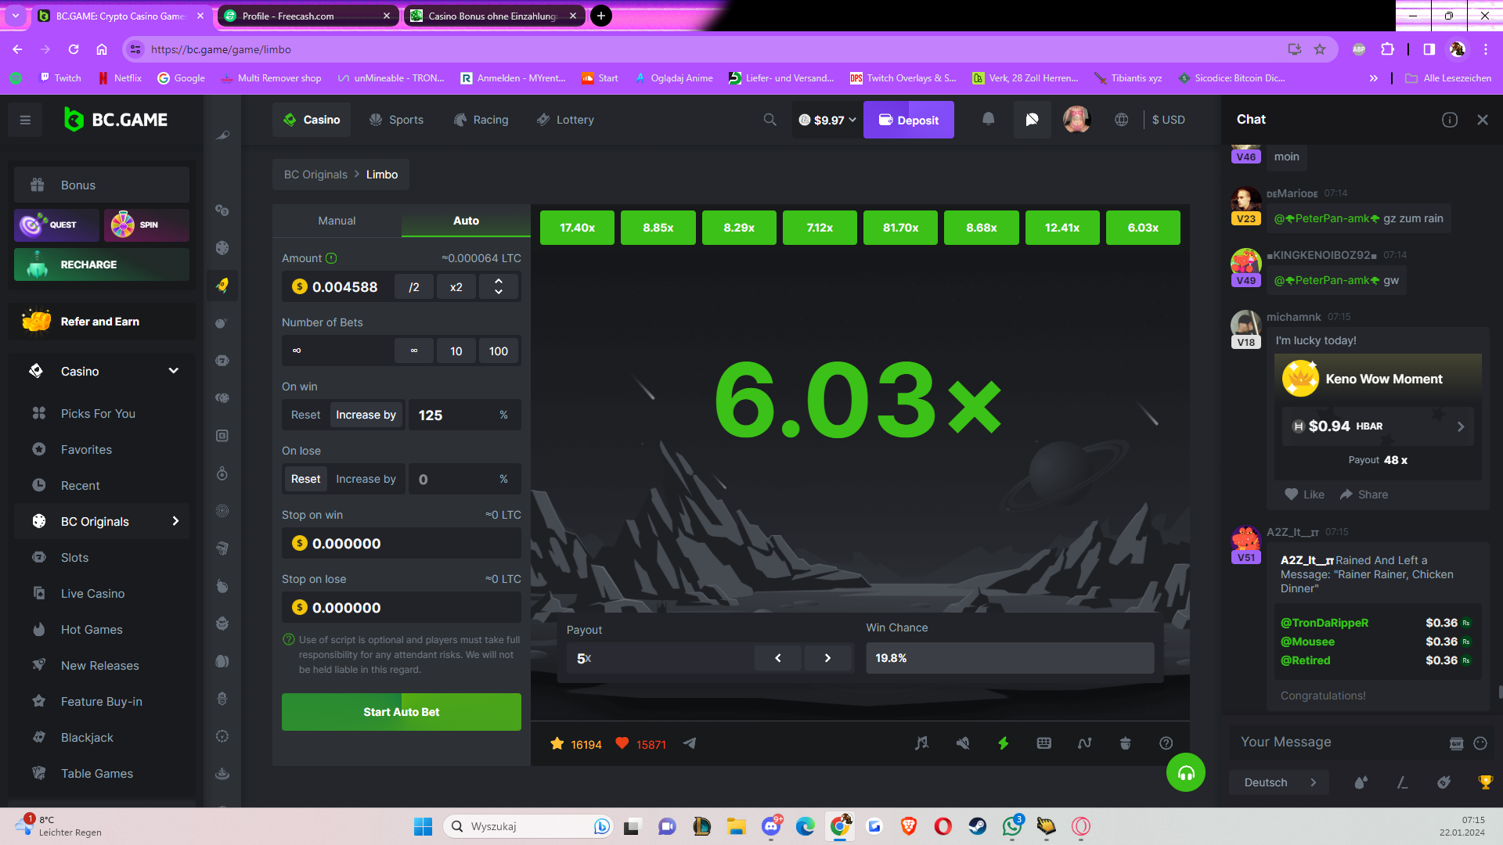Screen dimensions: 1503x845
Task: Open the keyboard hotkeys icon
Action: 1044,743
